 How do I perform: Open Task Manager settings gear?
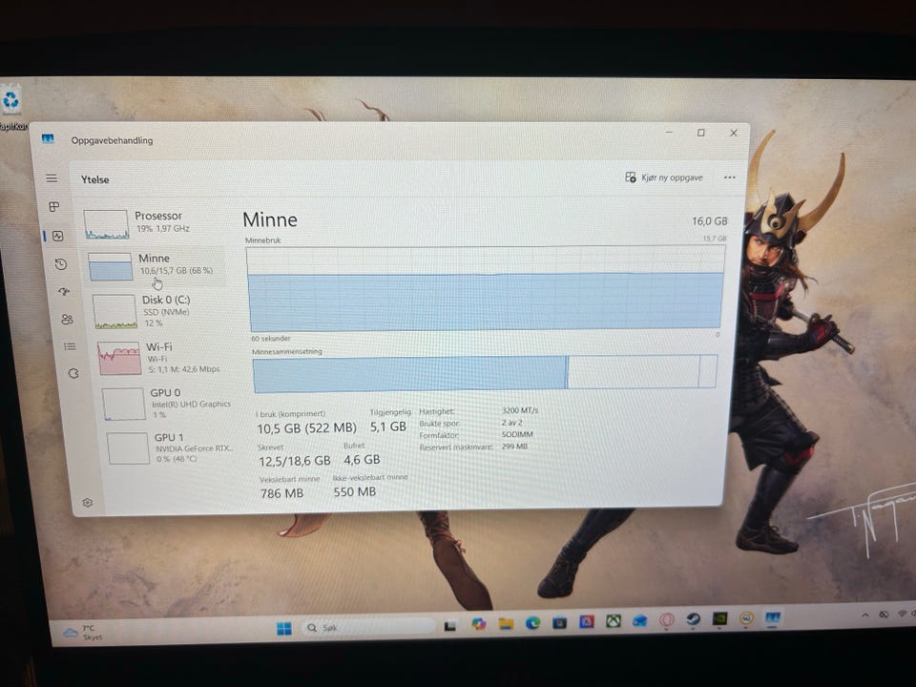[88, 503]
